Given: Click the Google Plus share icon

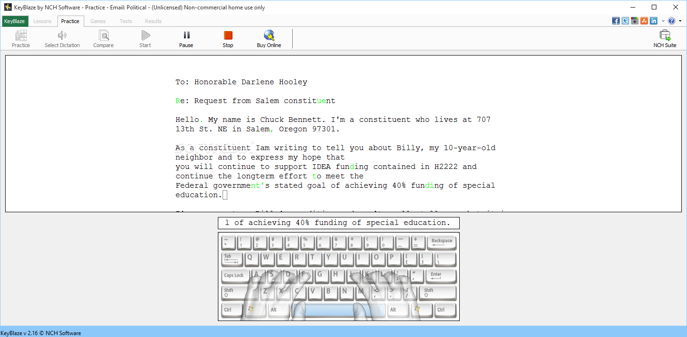Looking at the screenshot, I should click(x=635, y=21).
